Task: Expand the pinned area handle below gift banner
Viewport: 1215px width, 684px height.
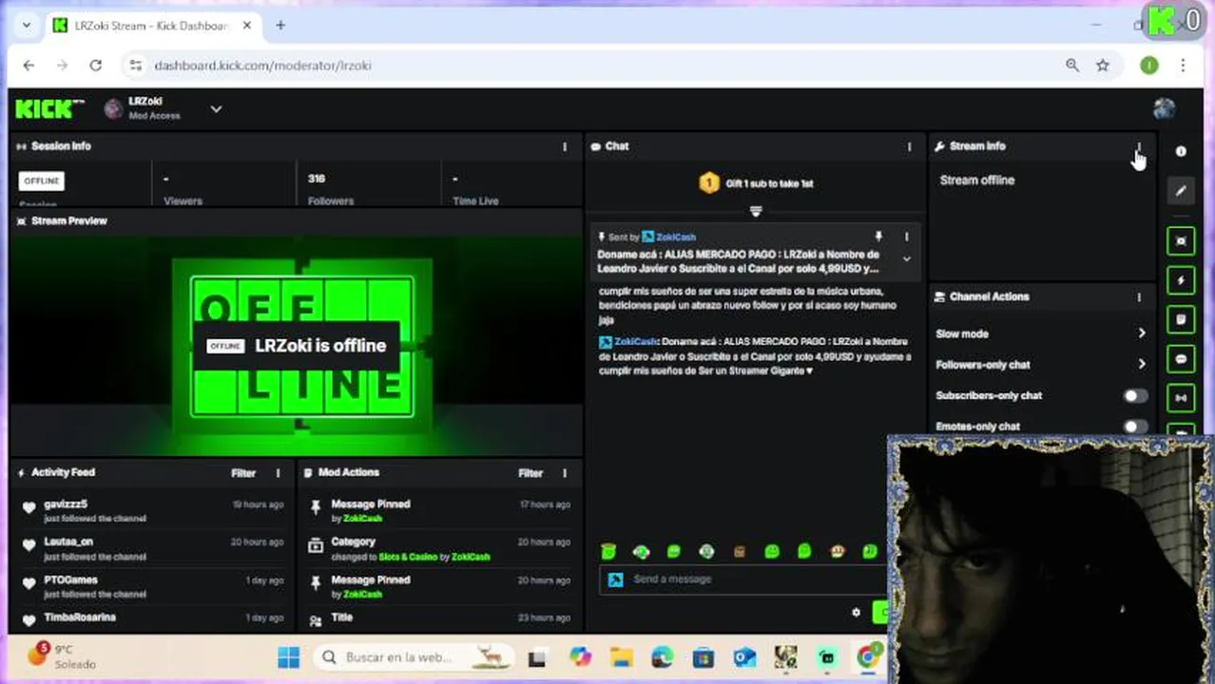Action: [756, 211]
